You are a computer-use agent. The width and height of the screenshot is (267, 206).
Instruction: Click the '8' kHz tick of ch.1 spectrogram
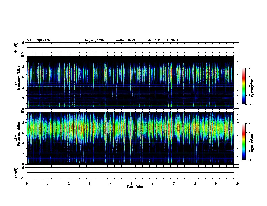[x=23, y=67]
